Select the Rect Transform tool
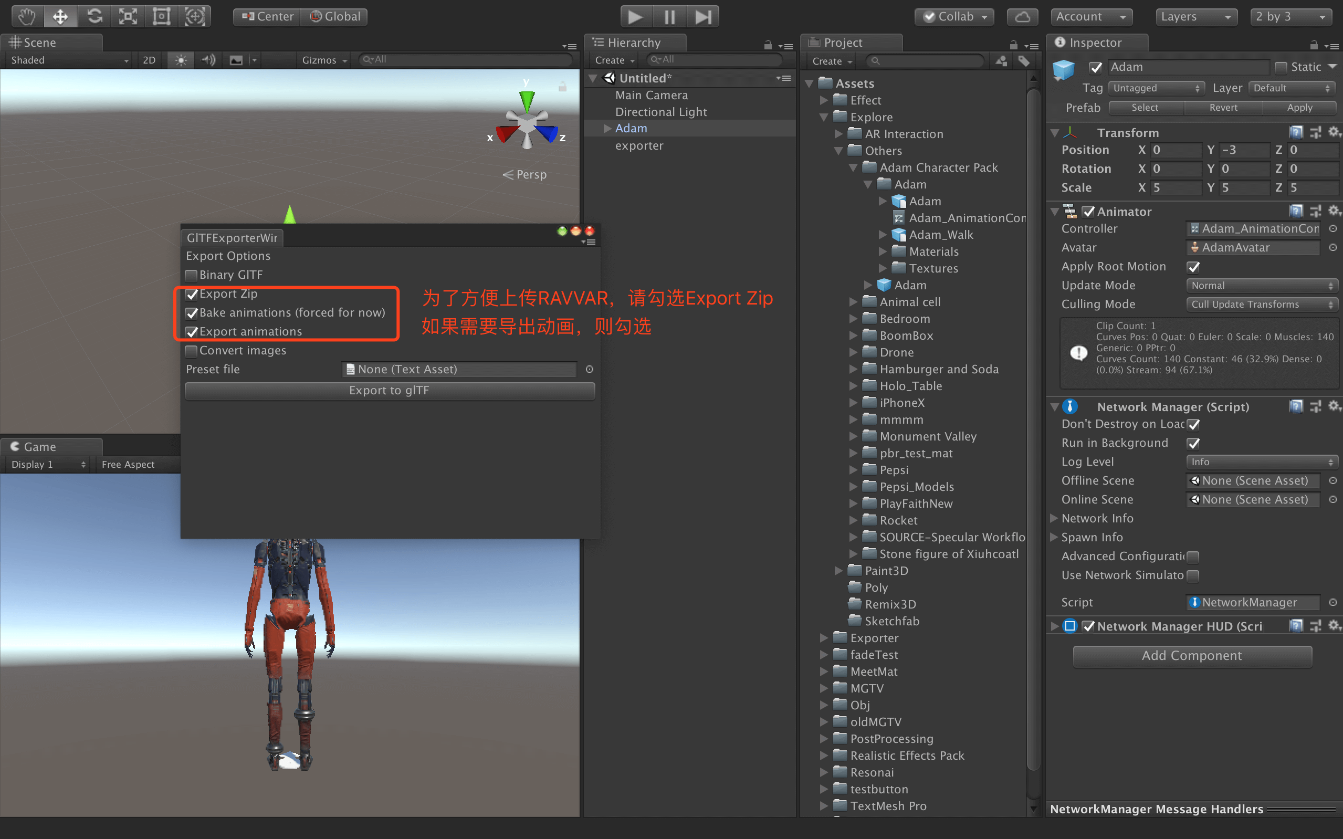The height and width of the screenshot is (839, 1343). pos(161,16)
